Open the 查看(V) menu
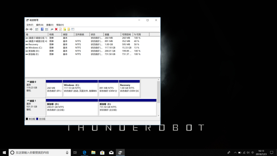 coord(50,25)
